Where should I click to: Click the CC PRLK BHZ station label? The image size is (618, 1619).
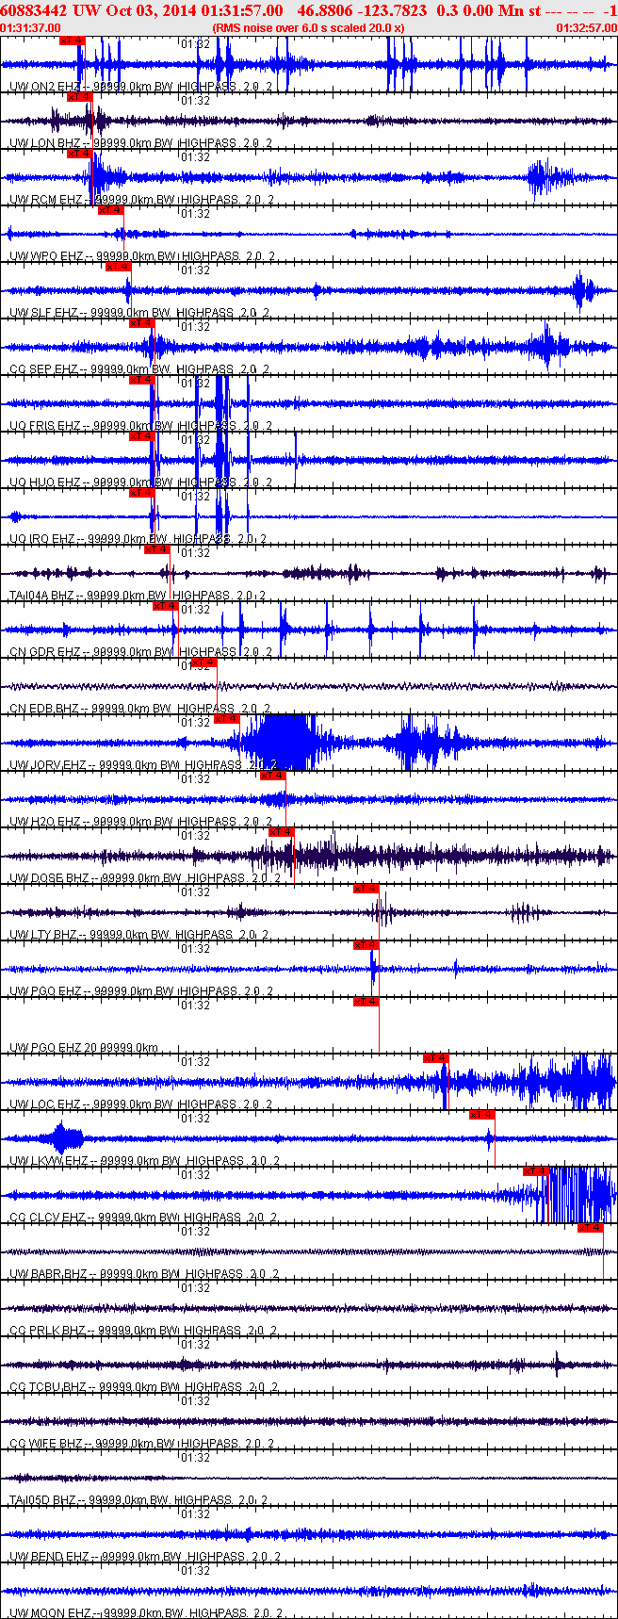pos(143,1331)
